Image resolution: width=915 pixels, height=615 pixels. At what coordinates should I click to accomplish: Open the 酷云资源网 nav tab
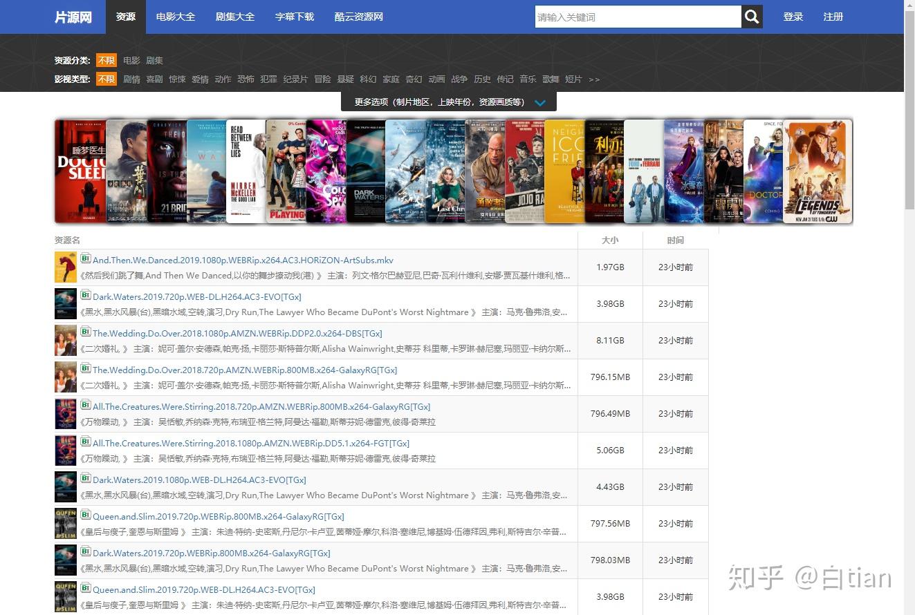click(x=358, y=17)
